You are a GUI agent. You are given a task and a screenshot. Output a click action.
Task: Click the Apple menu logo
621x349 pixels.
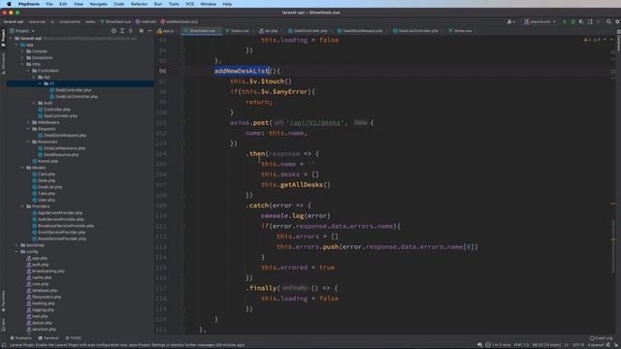[9, 4]
